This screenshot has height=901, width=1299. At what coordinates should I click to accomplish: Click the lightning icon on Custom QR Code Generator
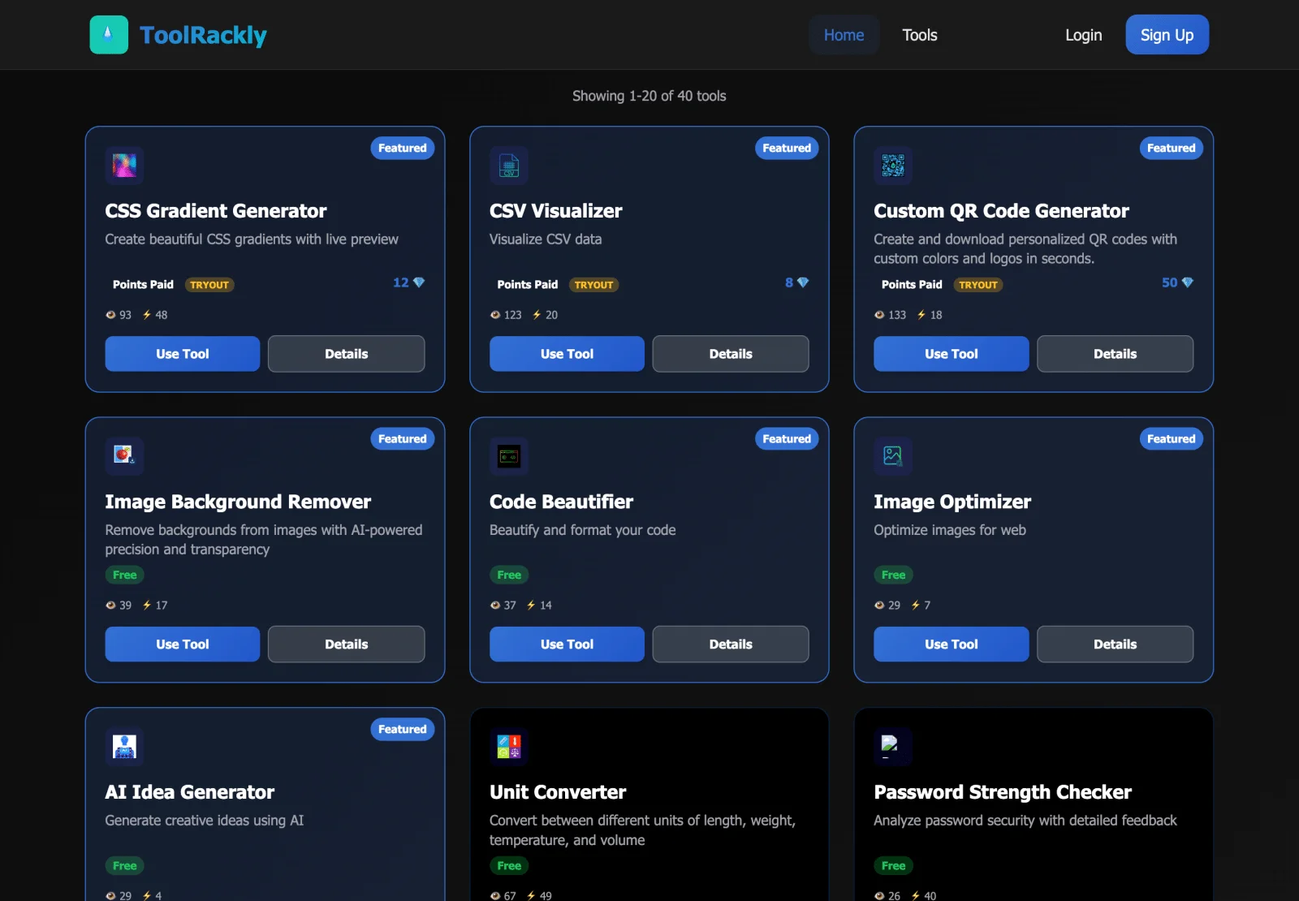(x=921, y=315)
